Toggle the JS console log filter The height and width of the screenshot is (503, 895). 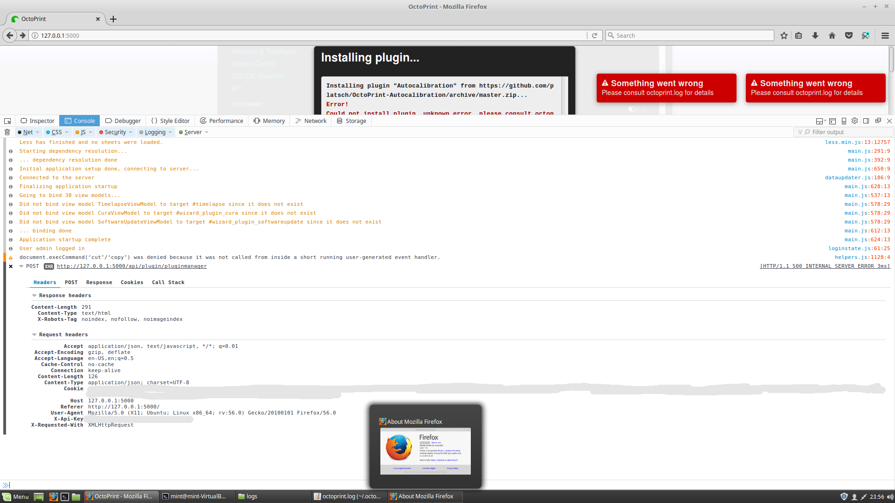[81, 132]
